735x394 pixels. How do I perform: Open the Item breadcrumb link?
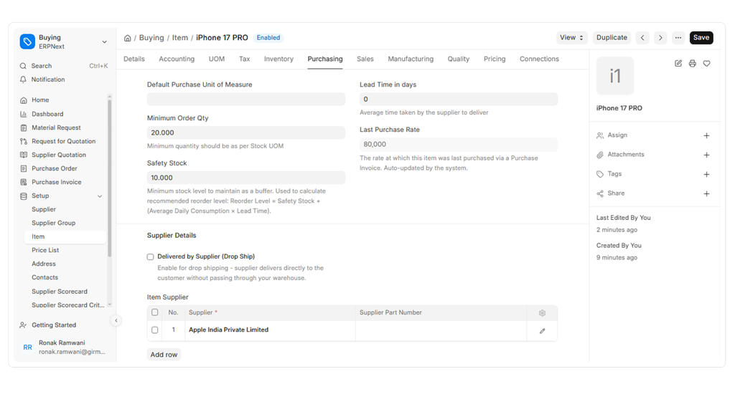180,38
